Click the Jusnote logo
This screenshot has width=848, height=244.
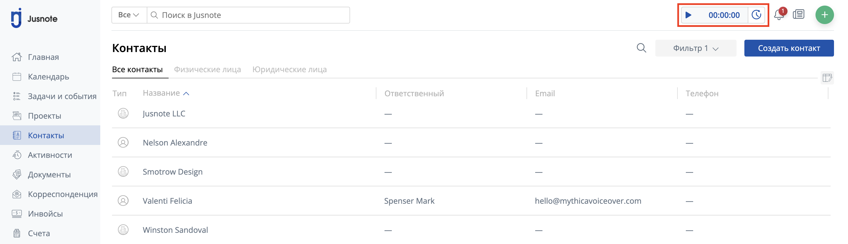[34, 18]
